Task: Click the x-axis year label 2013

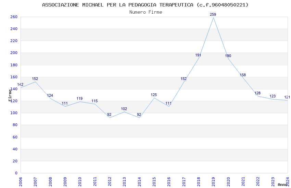Action: coord(124,182)
